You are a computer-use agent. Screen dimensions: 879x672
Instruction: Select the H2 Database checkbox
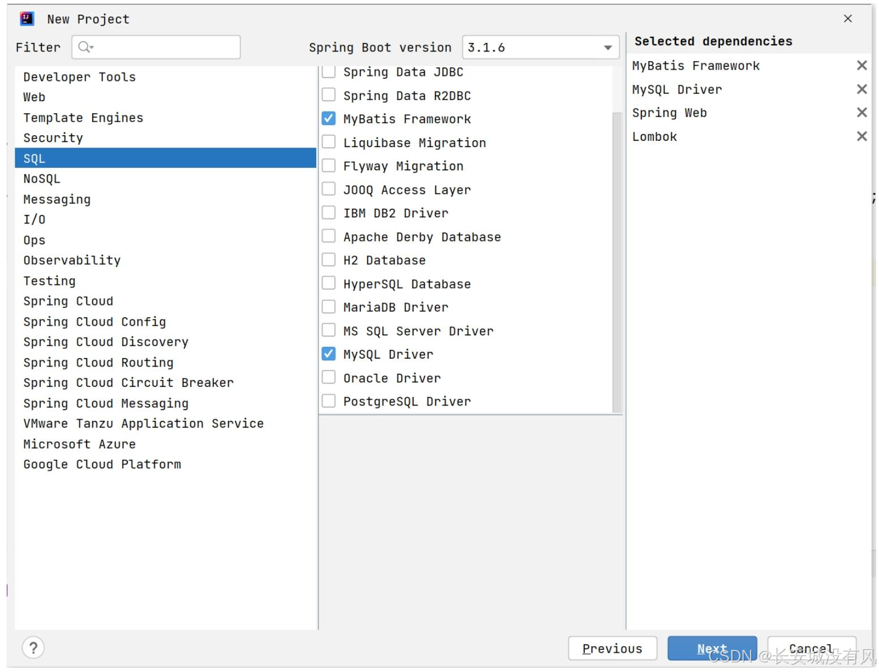pos(328,260)
